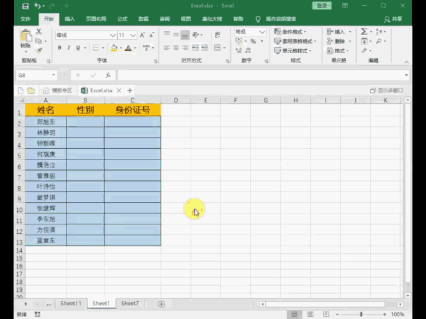
Task: Apply the font color A
Action: 128,48
